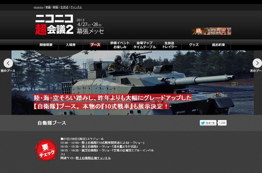This screenshot has height=173, width=262.
Task: Click the 動画 link in top bar
Action: tap(48, 7)
